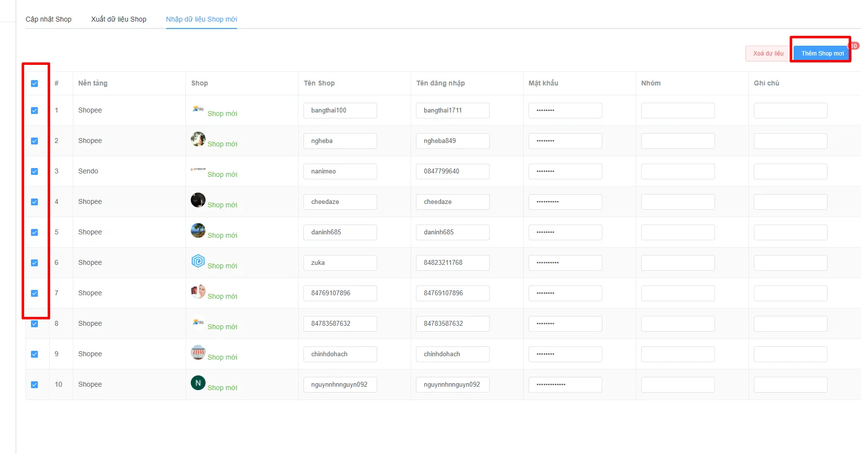Viewport: 861px width, 454px height.
Task: Click the bangthai100 shop avatar icon
Action: pyautogui.click(x=198, y=109)
